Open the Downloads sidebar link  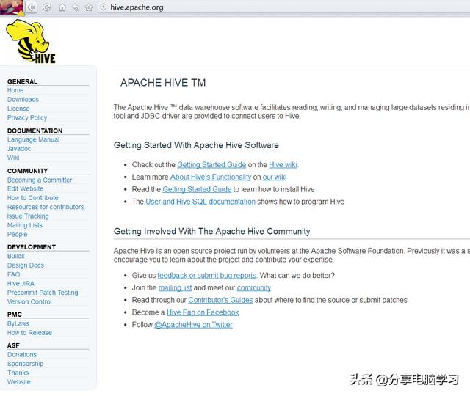click(x=23, y=100)
